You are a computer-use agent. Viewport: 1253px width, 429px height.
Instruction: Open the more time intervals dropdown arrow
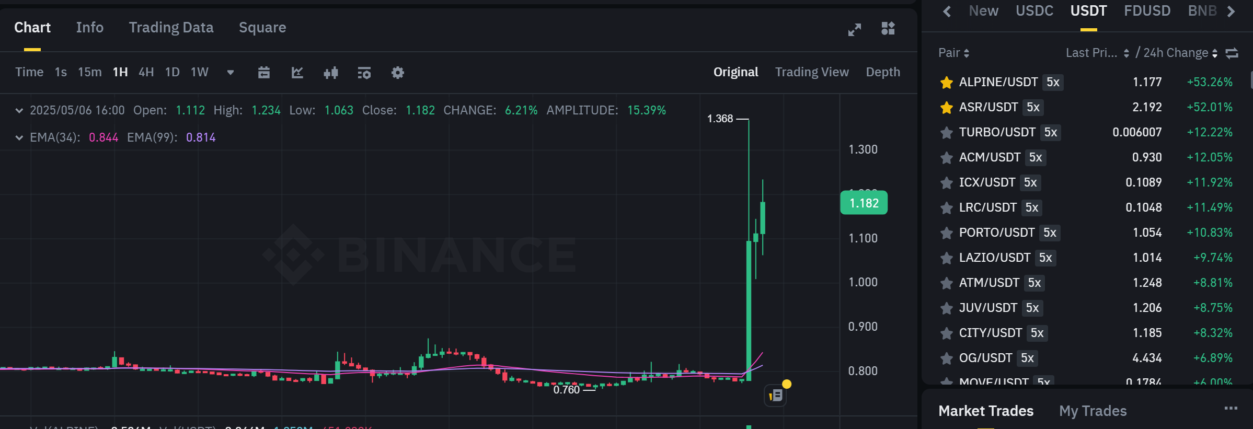pyautogui.click(x=231, y=73)
